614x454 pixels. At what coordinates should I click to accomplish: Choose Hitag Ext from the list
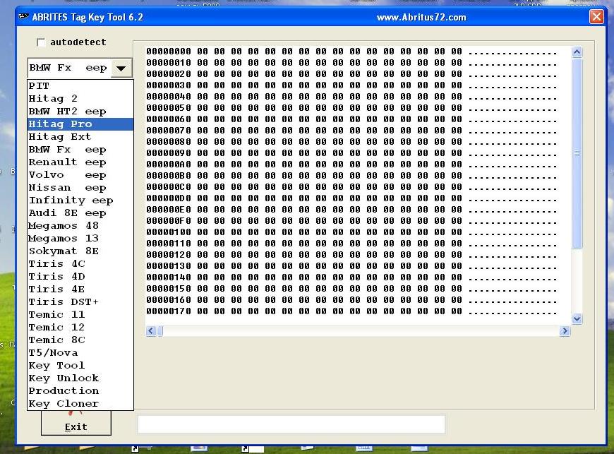click(x=80, y=137)
